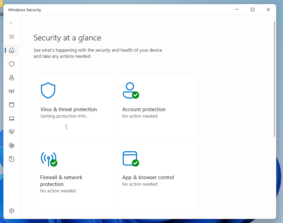Close the Windows Security window

pos(268,10)
